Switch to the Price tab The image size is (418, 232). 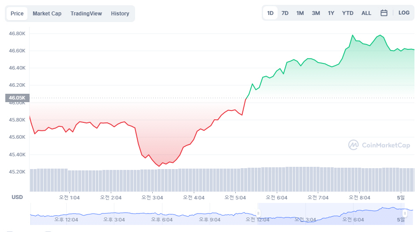pyautogui.click(x=17, y=14)
